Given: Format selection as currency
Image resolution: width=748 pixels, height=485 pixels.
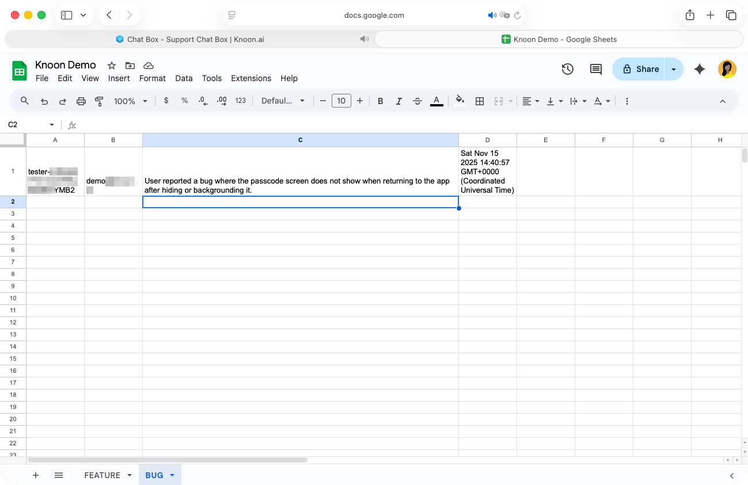Looking at the screenshot, I should pyautogui.click(x=166, y=101).
